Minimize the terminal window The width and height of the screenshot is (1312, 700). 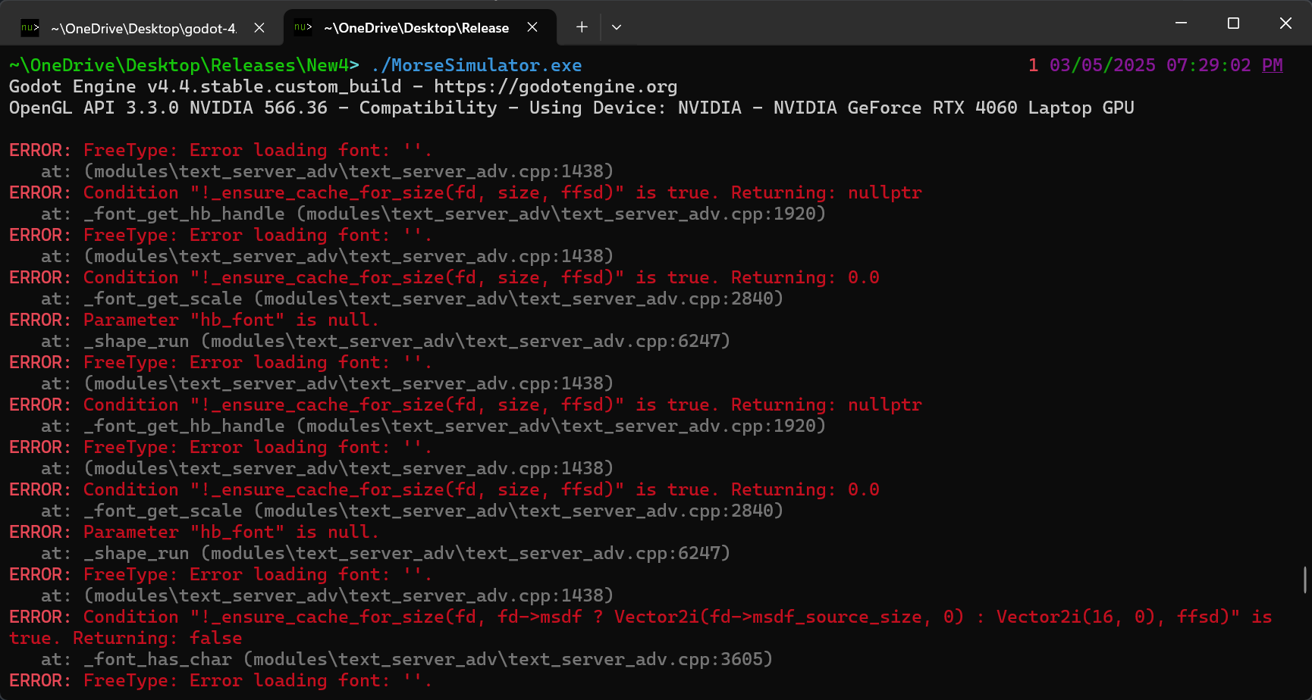click(x=1181, y=23)
